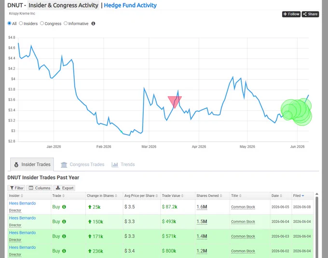Open Hees Bernardo link in 171k row
The width and height of the screenshot is (328, 258).
22,232
